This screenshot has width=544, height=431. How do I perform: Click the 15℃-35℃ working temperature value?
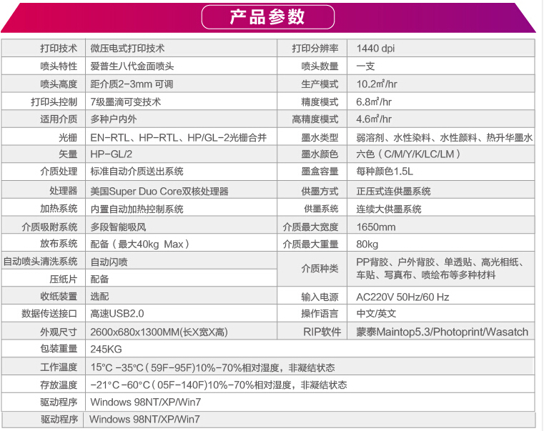tap(212, 367)
